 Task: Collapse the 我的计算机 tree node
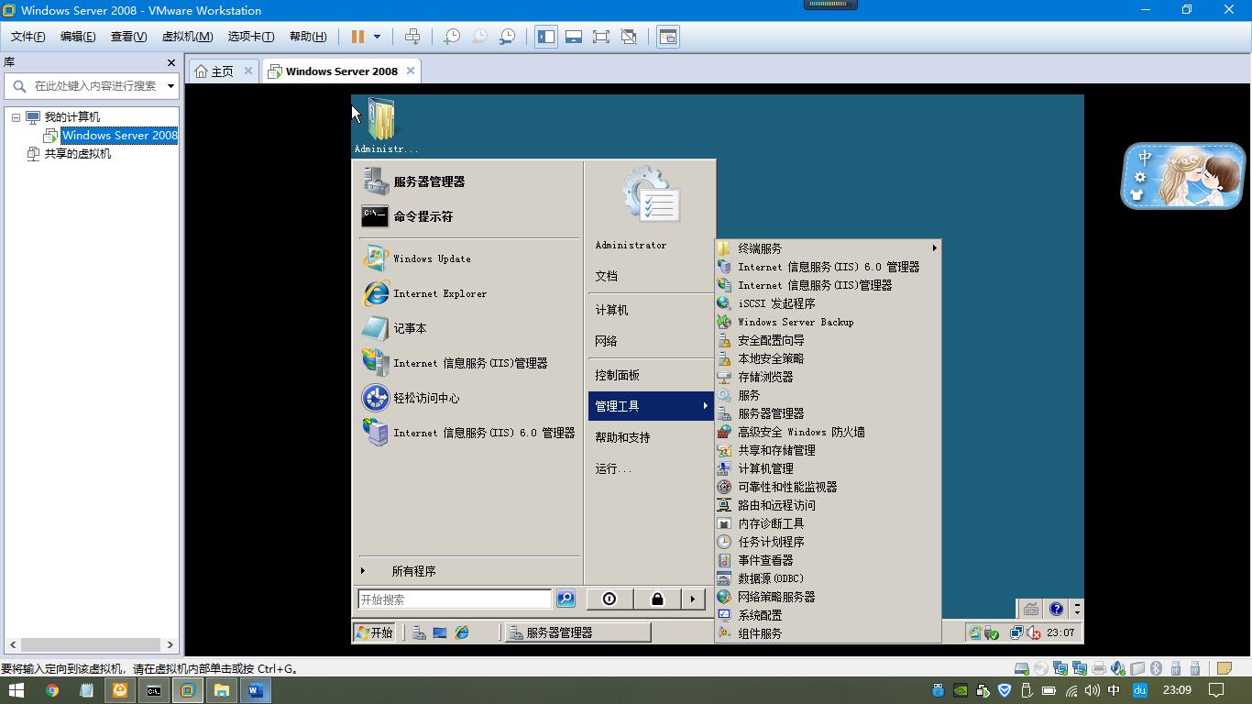(16, 117)
